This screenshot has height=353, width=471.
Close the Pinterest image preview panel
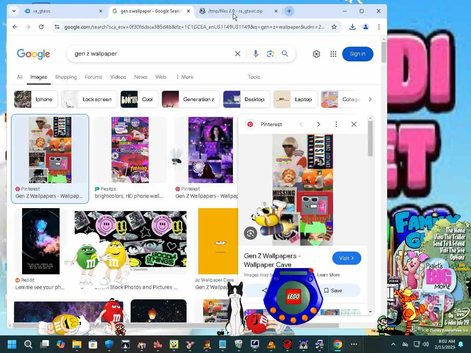(x=354, y=124)
